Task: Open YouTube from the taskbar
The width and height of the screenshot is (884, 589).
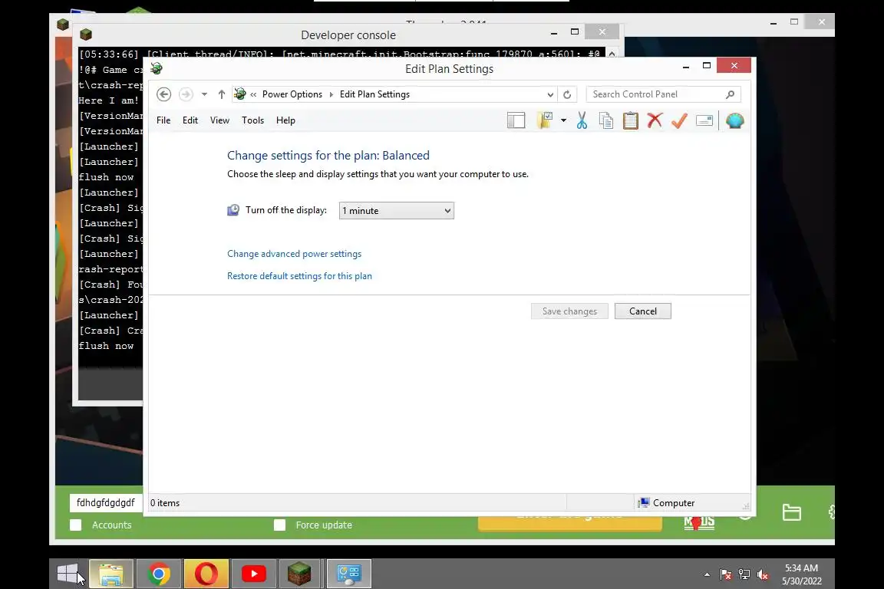Action: coord(254,574)
